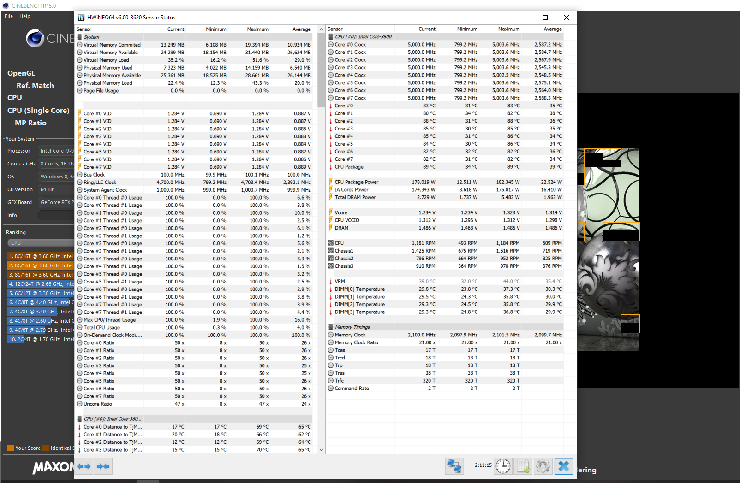Click the left sensor panel scrollbar thumb
The image size is (740, 483).
coord(321,70)
